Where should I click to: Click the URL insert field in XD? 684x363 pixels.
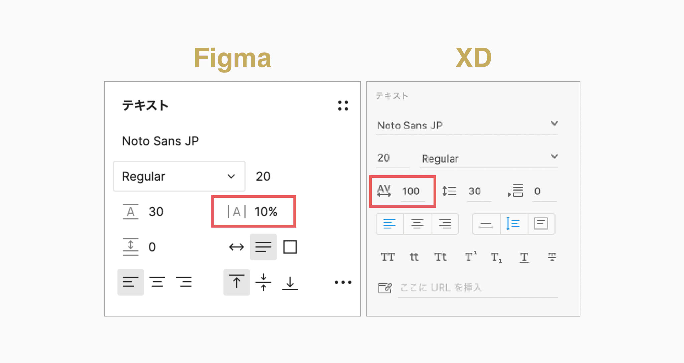478,288
